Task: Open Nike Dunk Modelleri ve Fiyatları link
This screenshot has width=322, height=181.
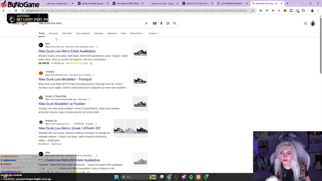Action: pos(62,104)
